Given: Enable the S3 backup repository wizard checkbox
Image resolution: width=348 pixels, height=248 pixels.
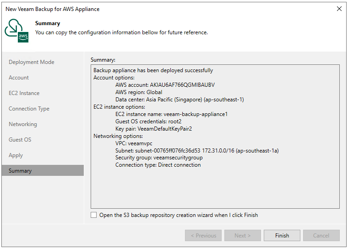Looking at the screenshot, I should click(x=94, y=215).
